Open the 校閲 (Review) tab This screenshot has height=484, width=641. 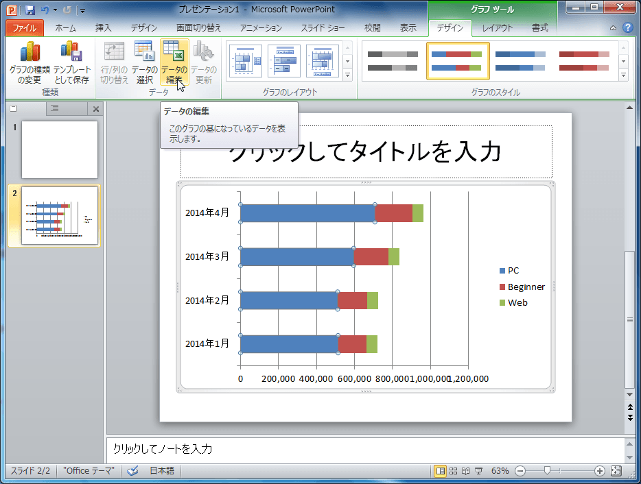pyautogui.click(x=373, y=28)
